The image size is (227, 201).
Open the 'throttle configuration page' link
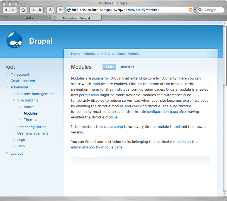[x=155, y=112]
